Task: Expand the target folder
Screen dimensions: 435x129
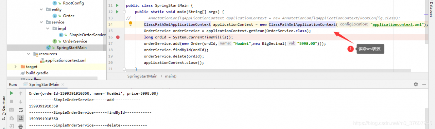Action: [16, 67]
